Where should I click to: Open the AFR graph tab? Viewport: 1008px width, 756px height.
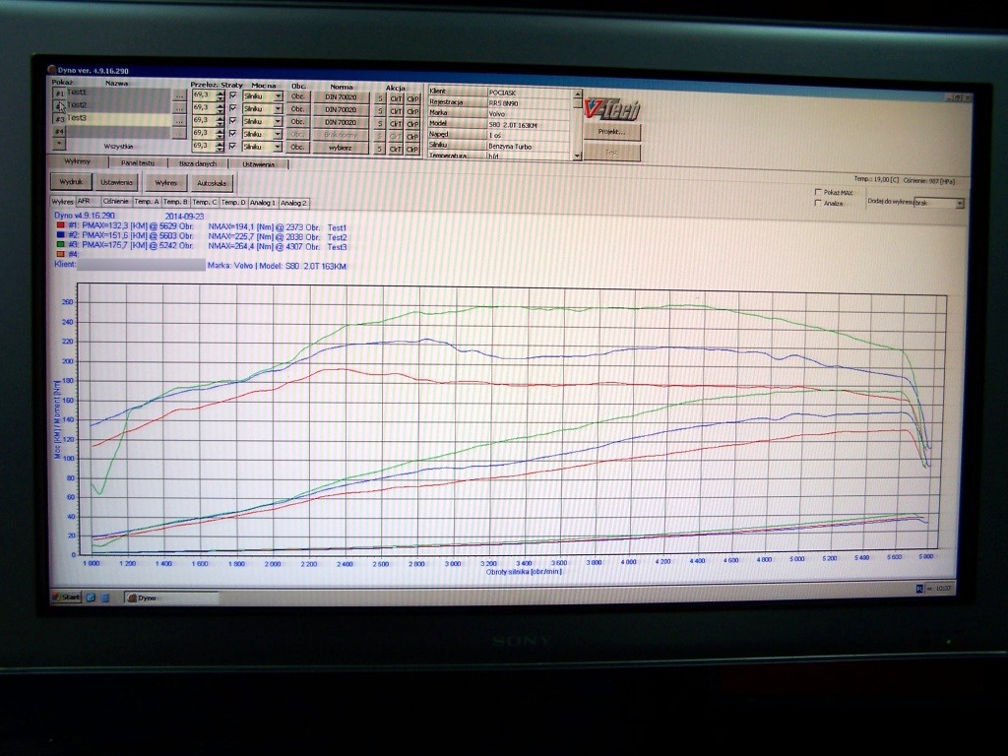pyautogui.click(x=86, y=202)
